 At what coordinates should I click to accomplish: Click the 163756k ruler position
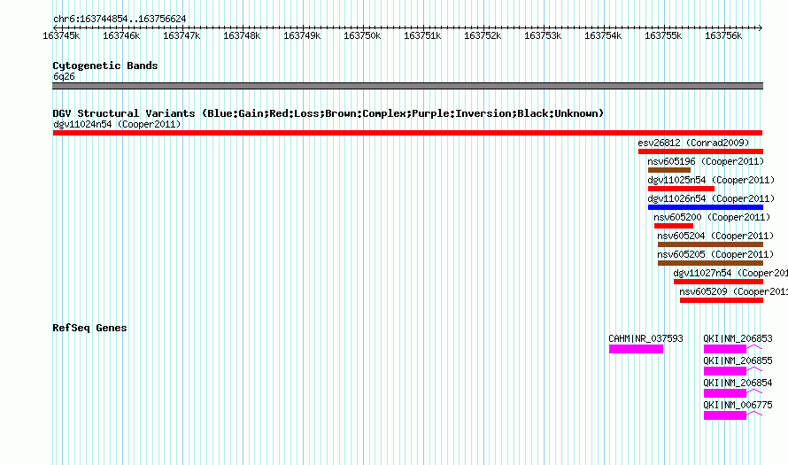pyautogui.click(x=723, y=35)
